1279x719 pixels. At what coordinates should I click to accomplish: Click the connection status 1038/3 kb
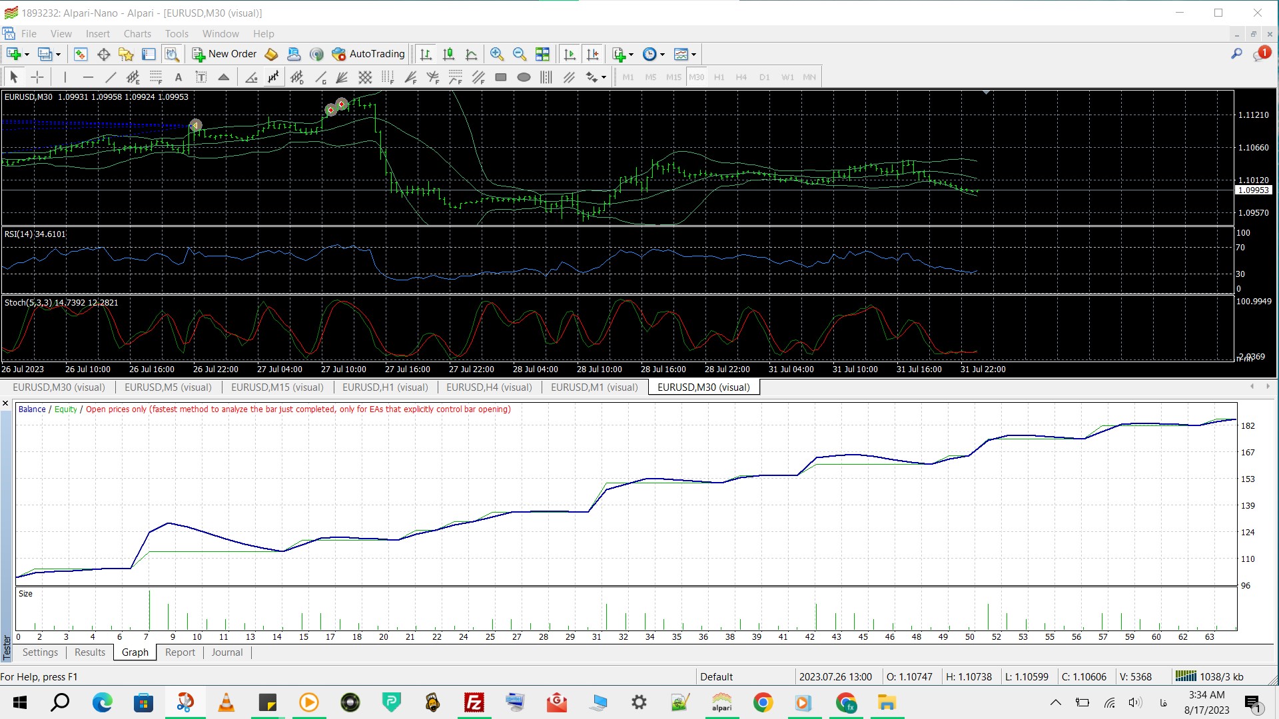(x=1209, y=676)
